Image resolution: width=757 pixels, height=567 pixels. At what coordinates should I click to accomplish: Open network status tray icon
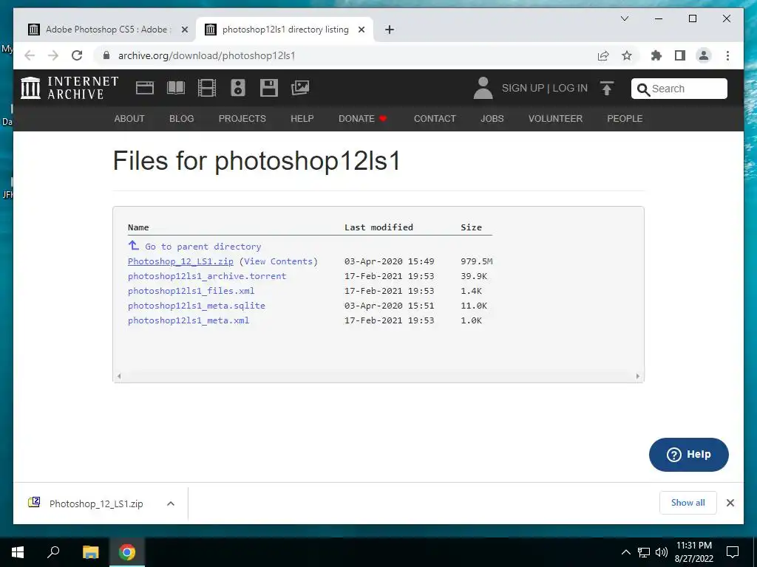644,552
